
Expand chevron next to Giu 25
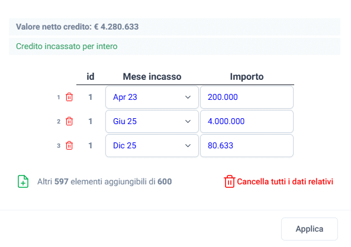pyautogui.click(x=188, y=121)
